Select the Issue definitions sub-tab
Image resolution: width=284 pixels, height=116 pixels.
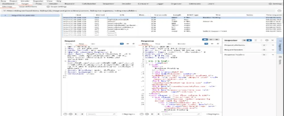pos(28,7)
